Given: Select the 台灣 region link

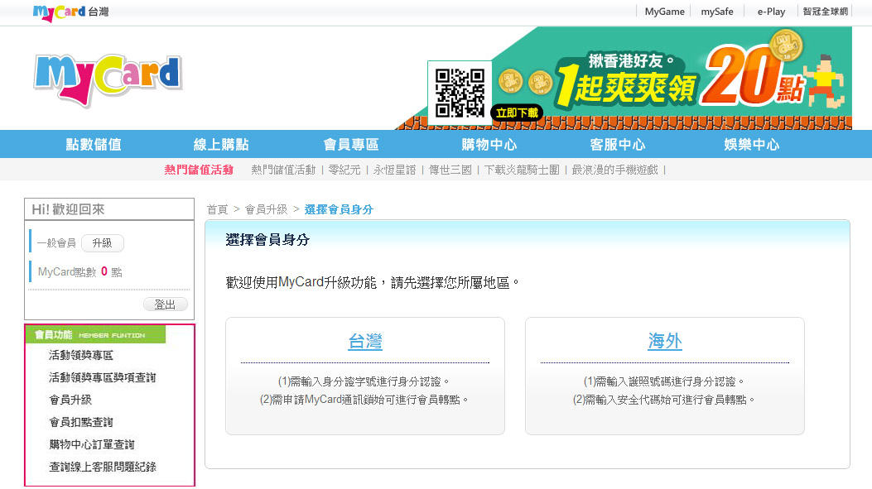Looking at the screenshot, I should tap(365, 341).
